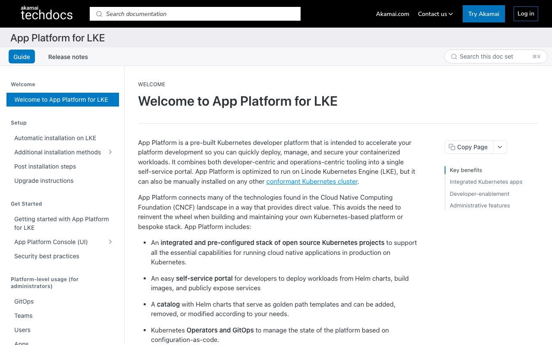Image resolution: width=552 pixels, height=345 pixels.
Task: Click the bold text self-service portal
Action: tap(204, 279)
